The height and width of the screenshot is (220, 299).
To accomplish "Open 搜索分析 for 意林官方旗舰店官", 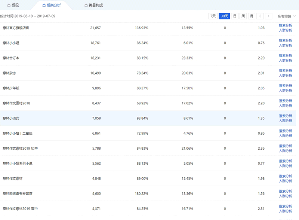I will pos(286,25).
